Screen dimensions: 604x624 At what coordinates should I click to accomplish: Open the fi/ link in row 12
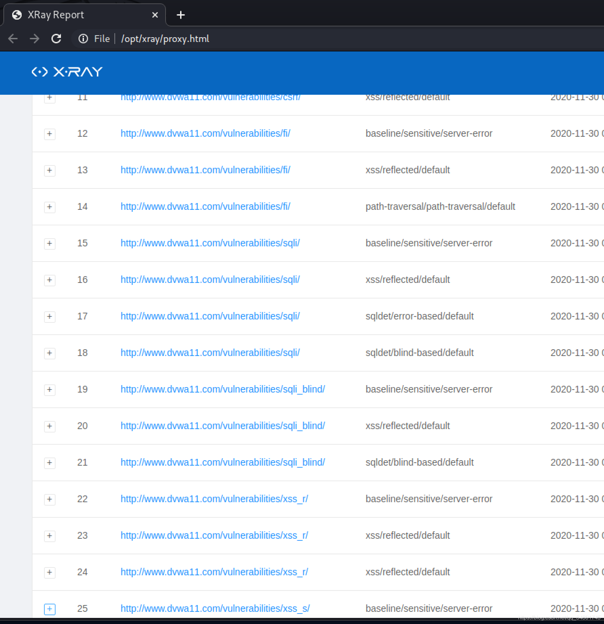tap(205, 133)
